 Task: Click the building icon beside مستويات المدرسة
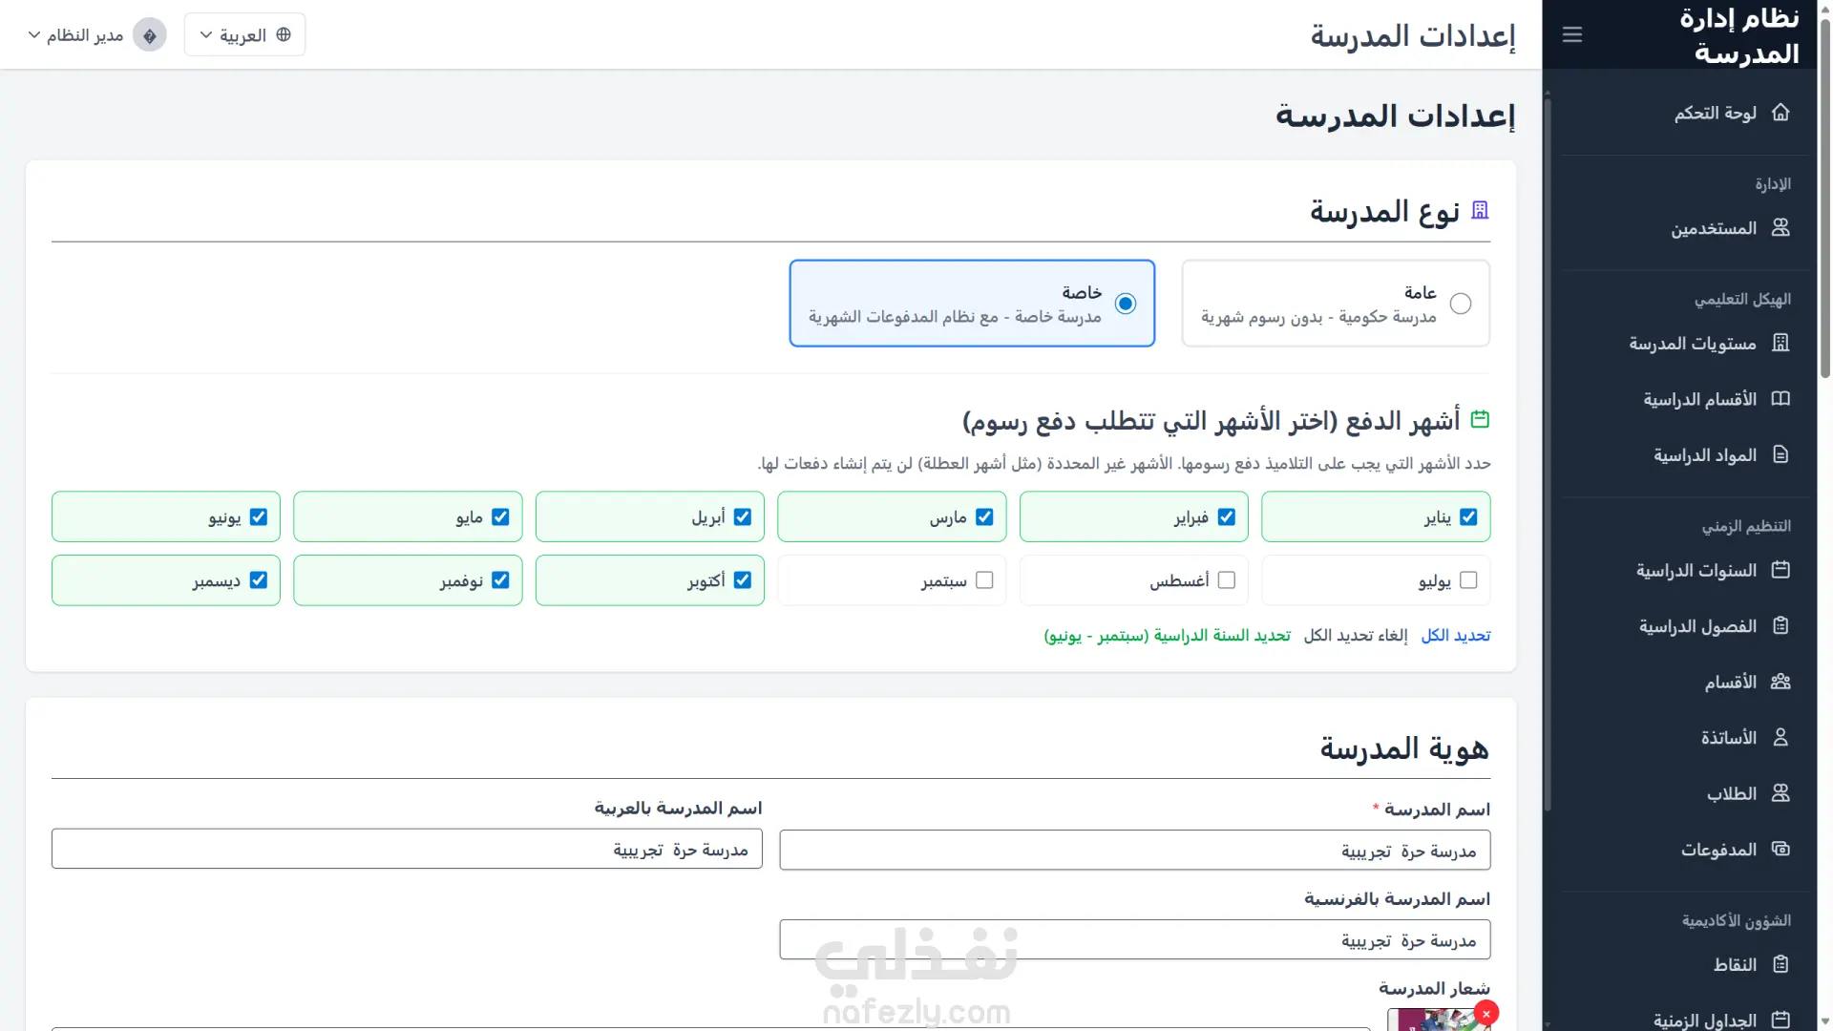[1780, 343]
